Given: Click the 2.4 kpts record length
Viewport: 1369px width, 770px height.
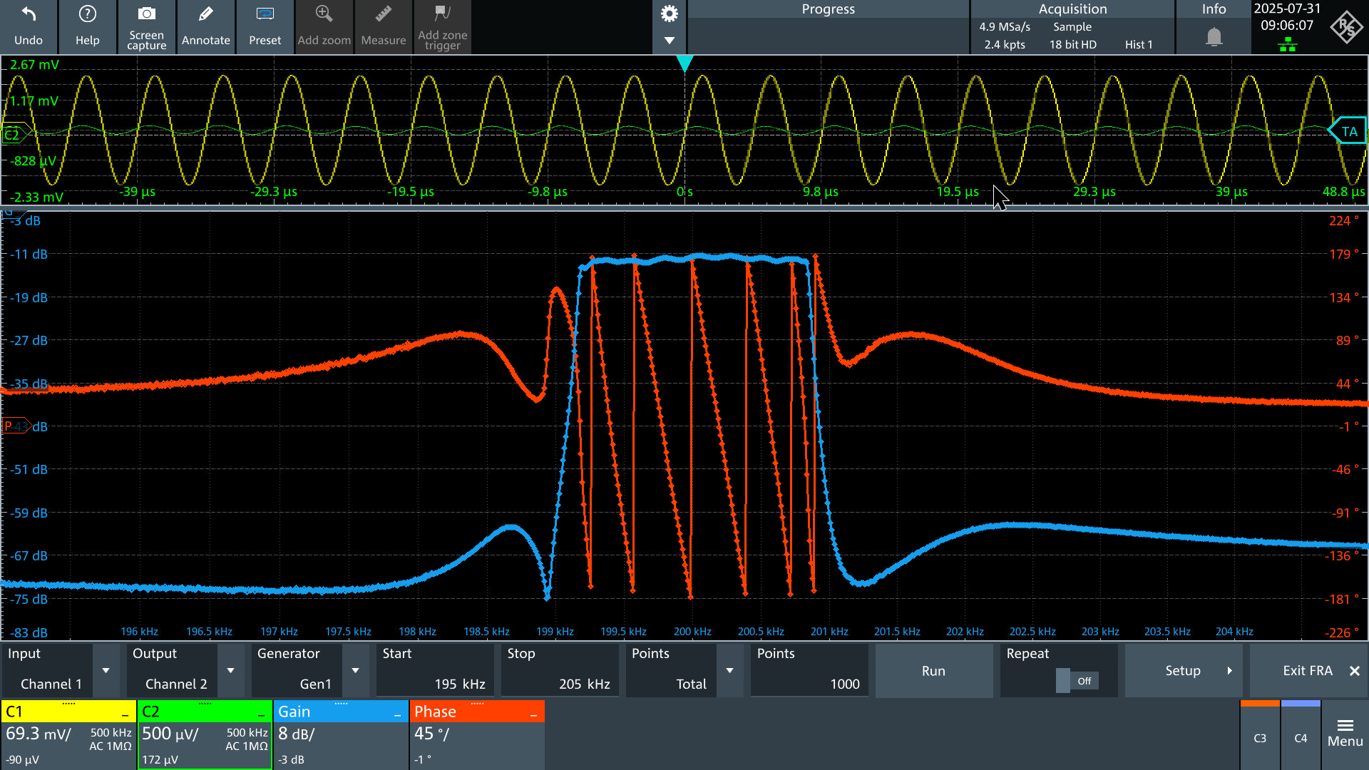Looking at the screenshot, I should tap(1005, 45).
